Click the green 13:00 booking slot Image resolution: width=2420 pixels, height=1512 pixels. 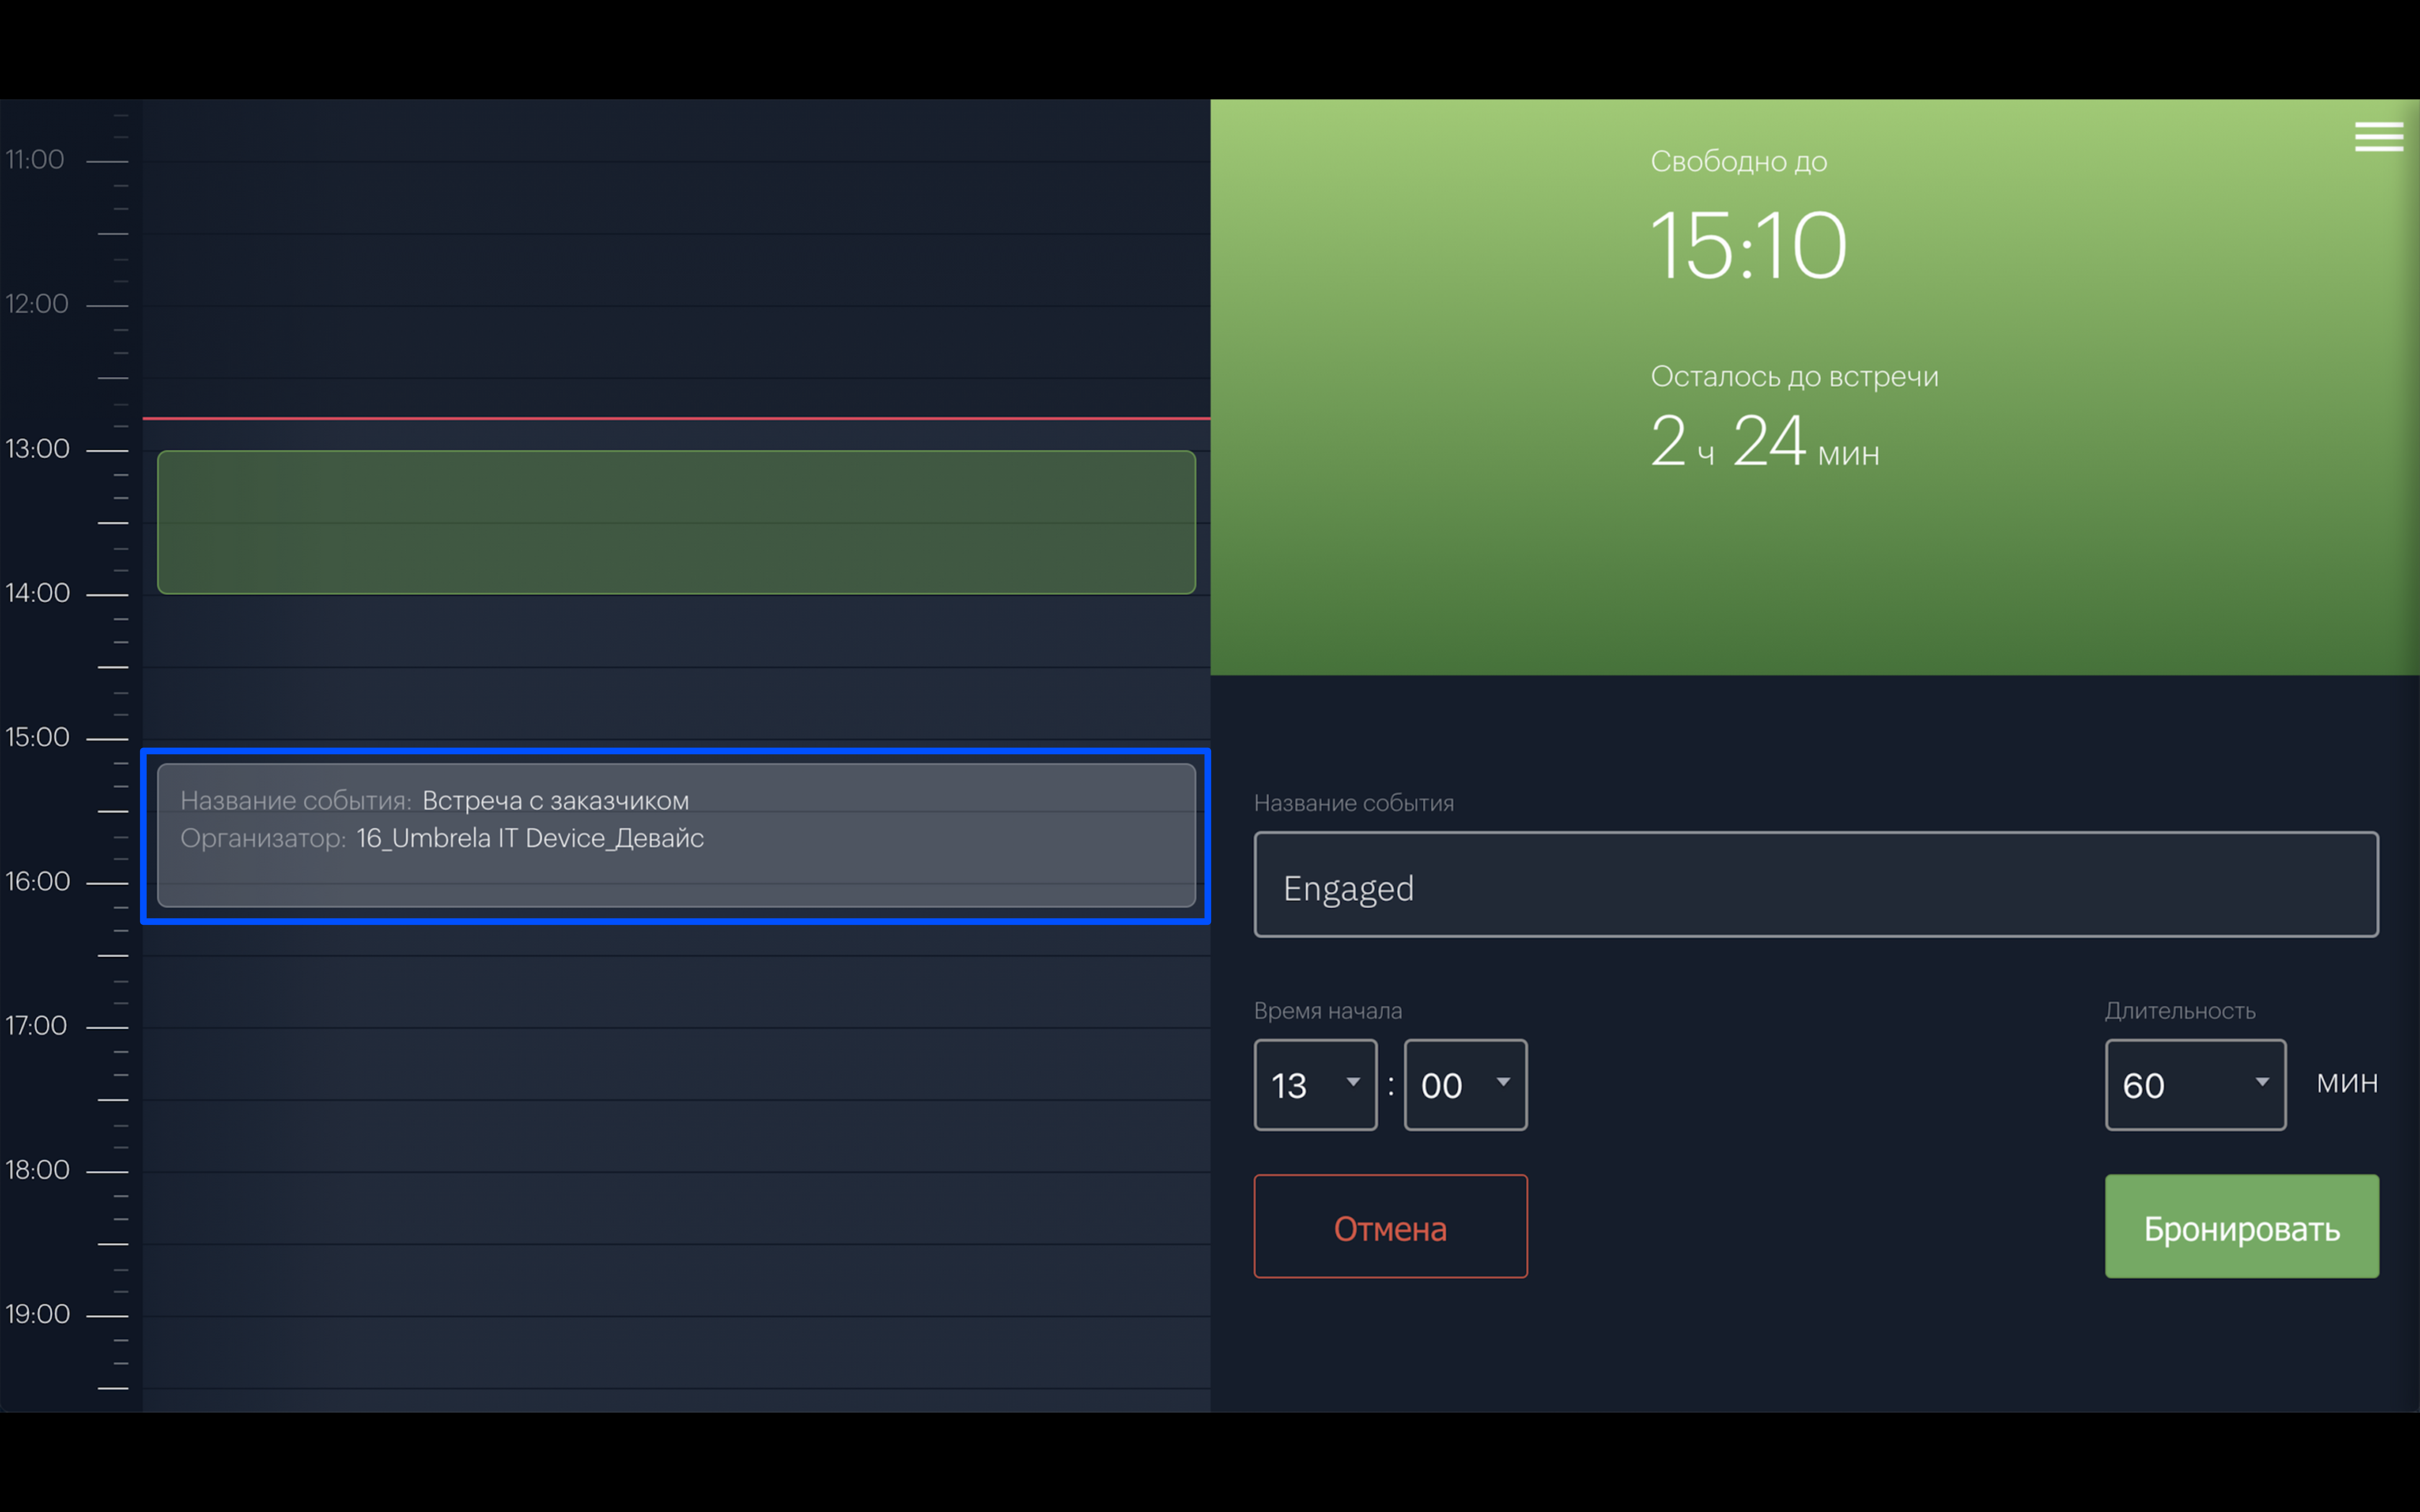(x=676, y=522)
